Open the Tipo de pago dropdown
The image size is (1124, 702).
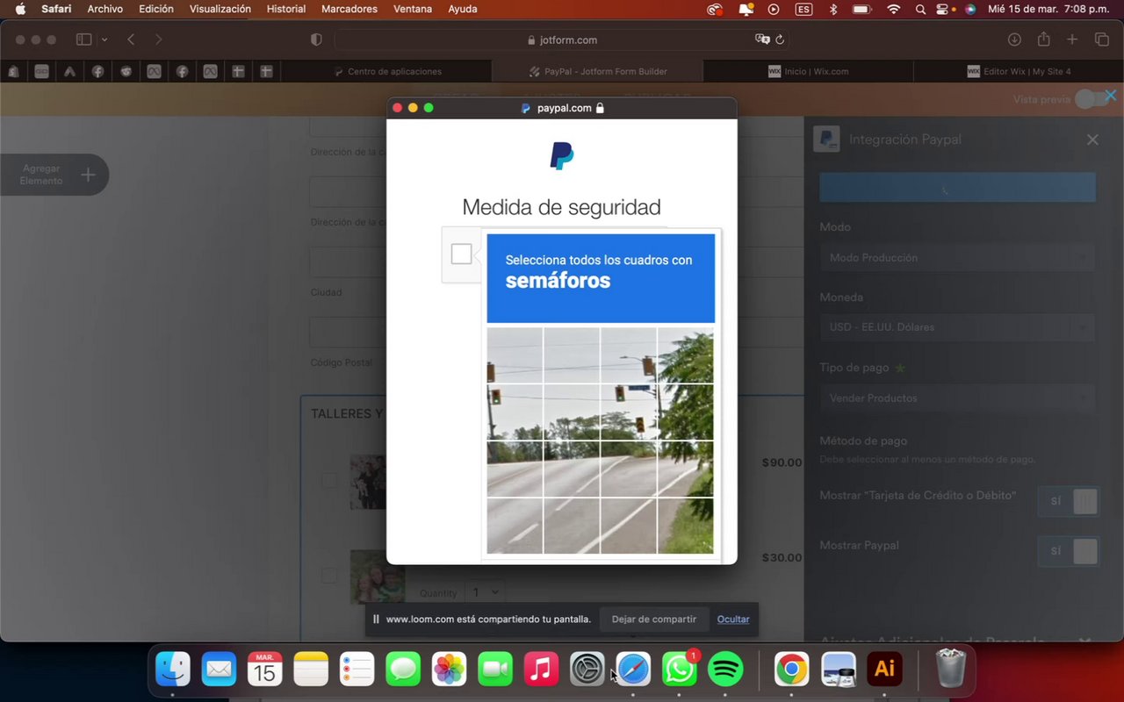pyautogui.click(x=957, y=398)
